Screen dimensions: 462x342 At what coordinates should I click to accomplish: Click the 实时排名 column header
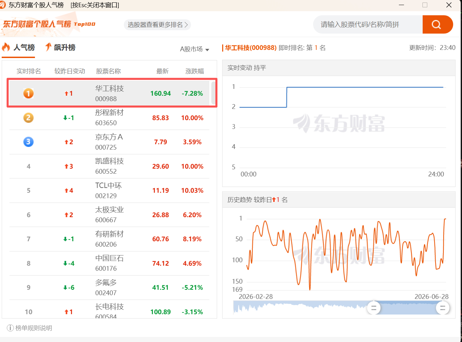click(28, 71)
